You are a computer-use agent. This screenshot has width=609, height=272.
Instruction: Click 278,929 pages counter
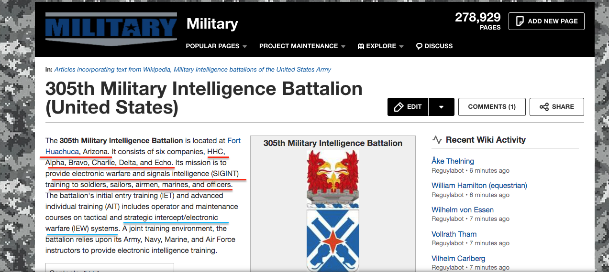477,21
